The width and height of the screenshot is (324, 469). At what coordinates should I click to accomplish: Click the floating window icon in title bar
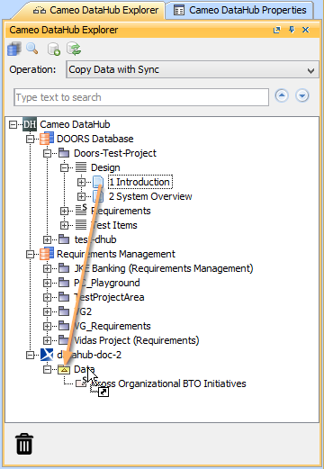point(276,30)
